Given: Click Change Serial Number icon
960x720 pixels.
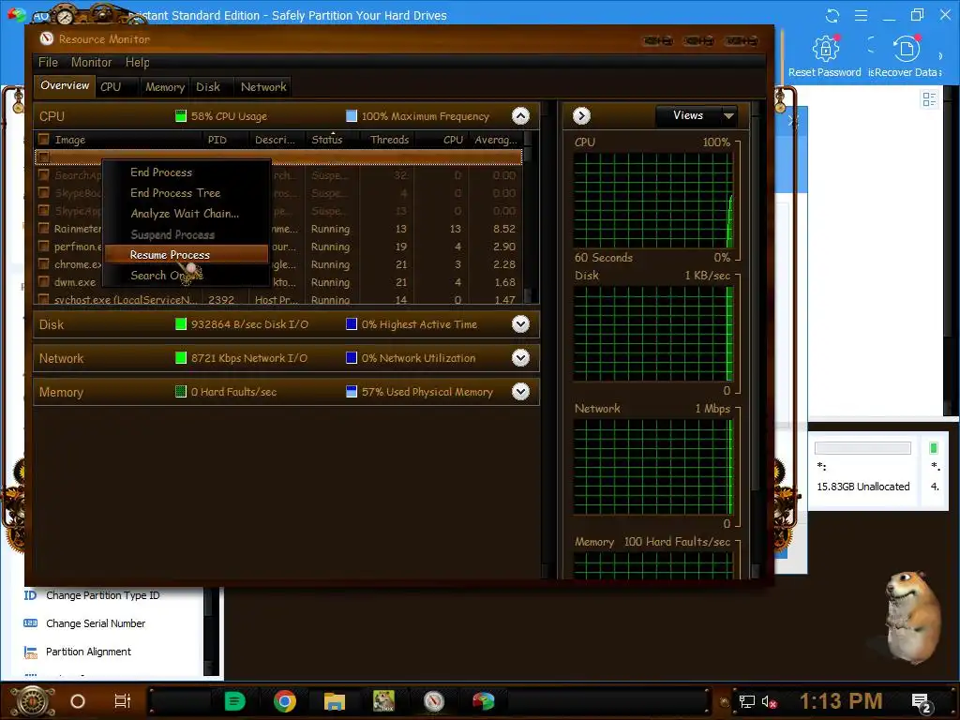Looking at the screenshot, I should pyautogui.click(x=30, y=623).
